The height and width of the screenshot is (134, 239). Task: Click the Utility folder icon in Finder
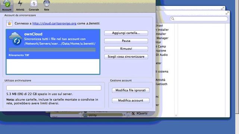coord(86,115)
